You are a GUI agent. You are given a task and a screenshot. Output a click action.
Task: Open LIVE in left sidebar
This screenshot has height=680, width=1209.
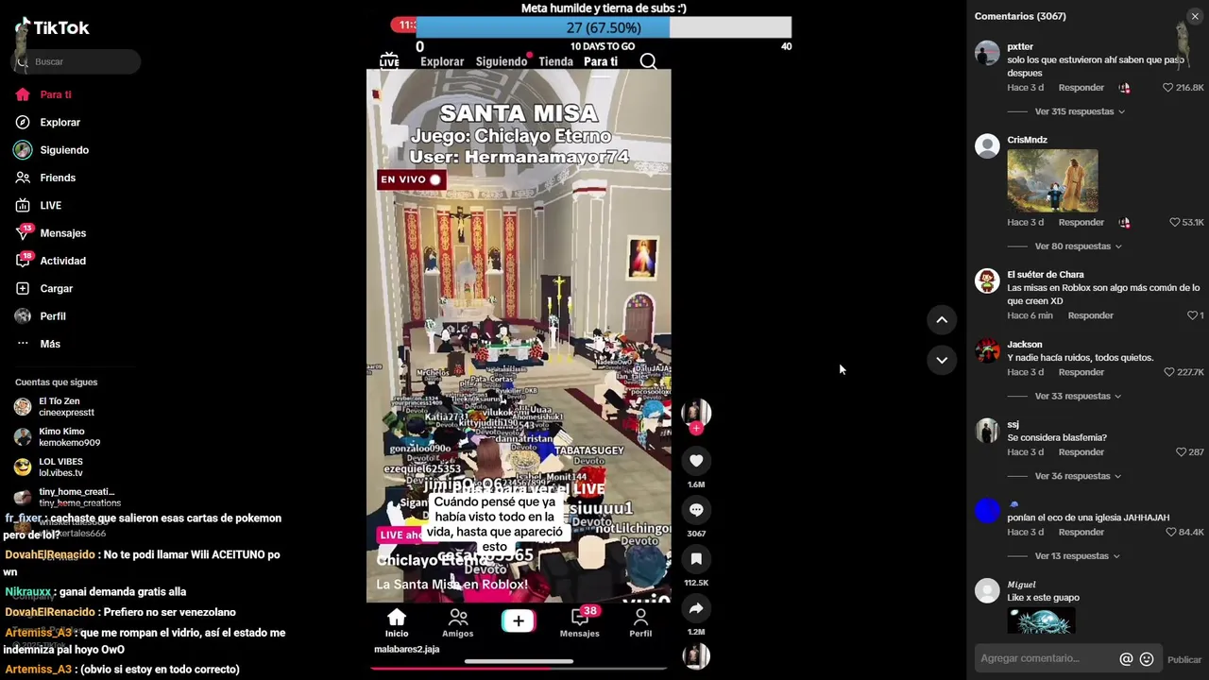pos(51,205)
